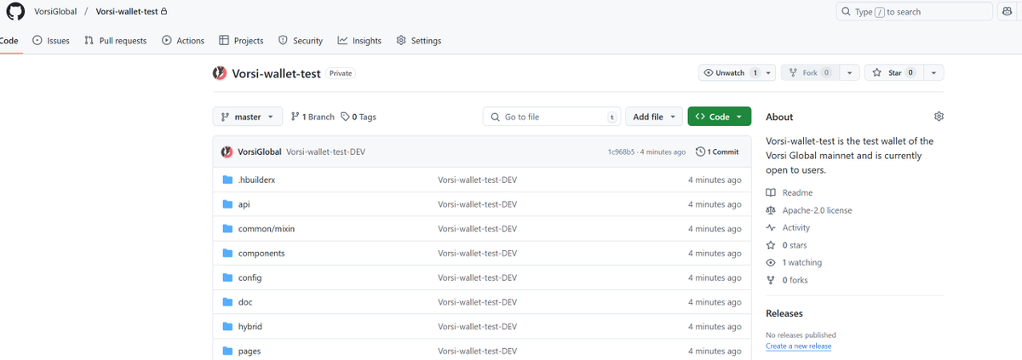Open the 1 Branch link
Viewport: 1022px width, 360px height.
click(313, 117)
